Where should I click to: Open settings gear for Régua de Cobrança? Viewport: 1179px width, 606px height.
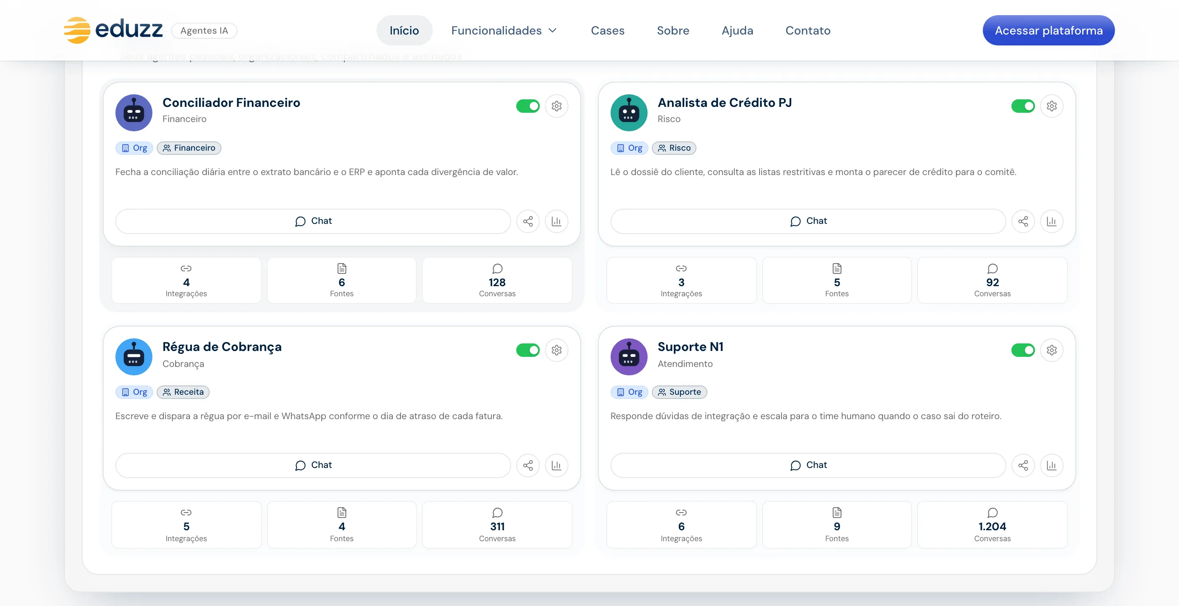556,350
